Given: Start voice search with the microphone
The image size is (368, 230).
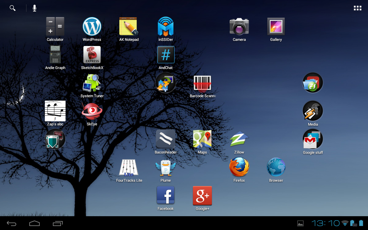Looking at the screenshot, I should [34, 8].
